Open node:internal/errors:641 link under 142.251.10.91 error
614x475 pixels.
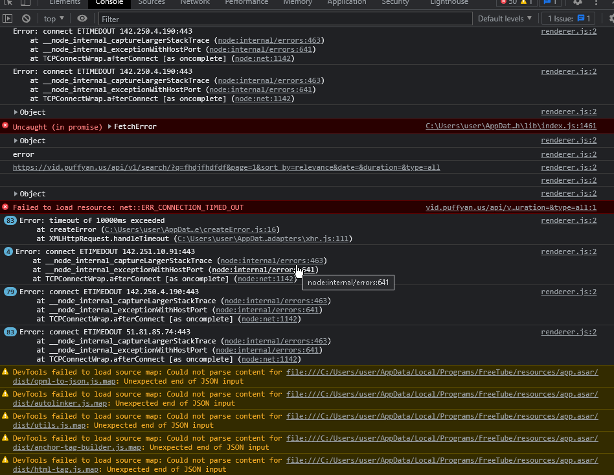tap(263, 270)
